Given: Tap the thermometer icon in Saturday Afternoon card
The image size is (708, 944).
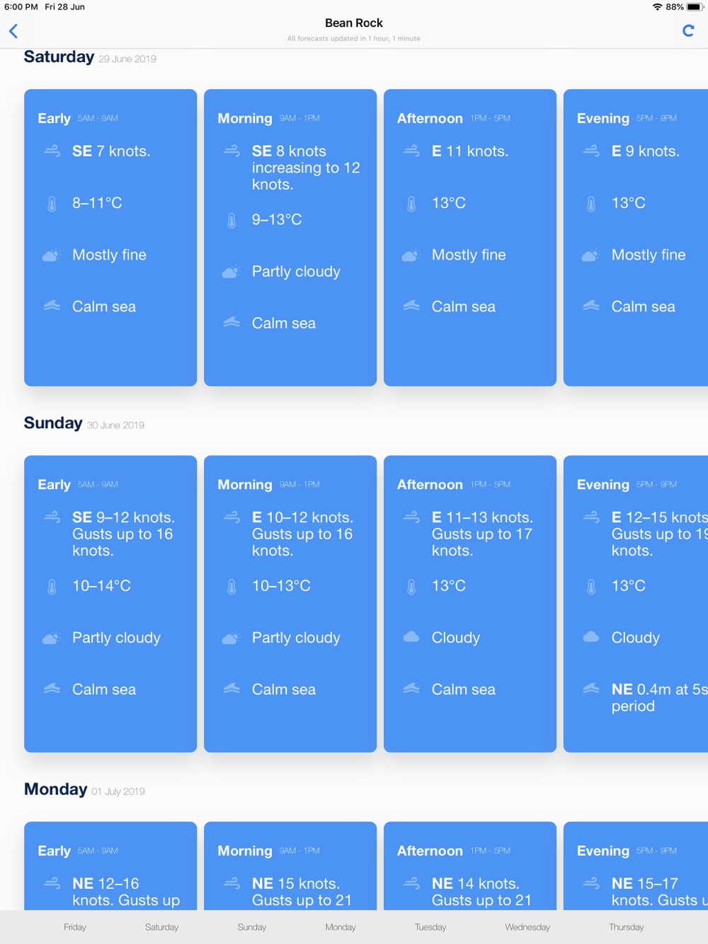Looking at the screenshot, I should click(x=411, y=204).
